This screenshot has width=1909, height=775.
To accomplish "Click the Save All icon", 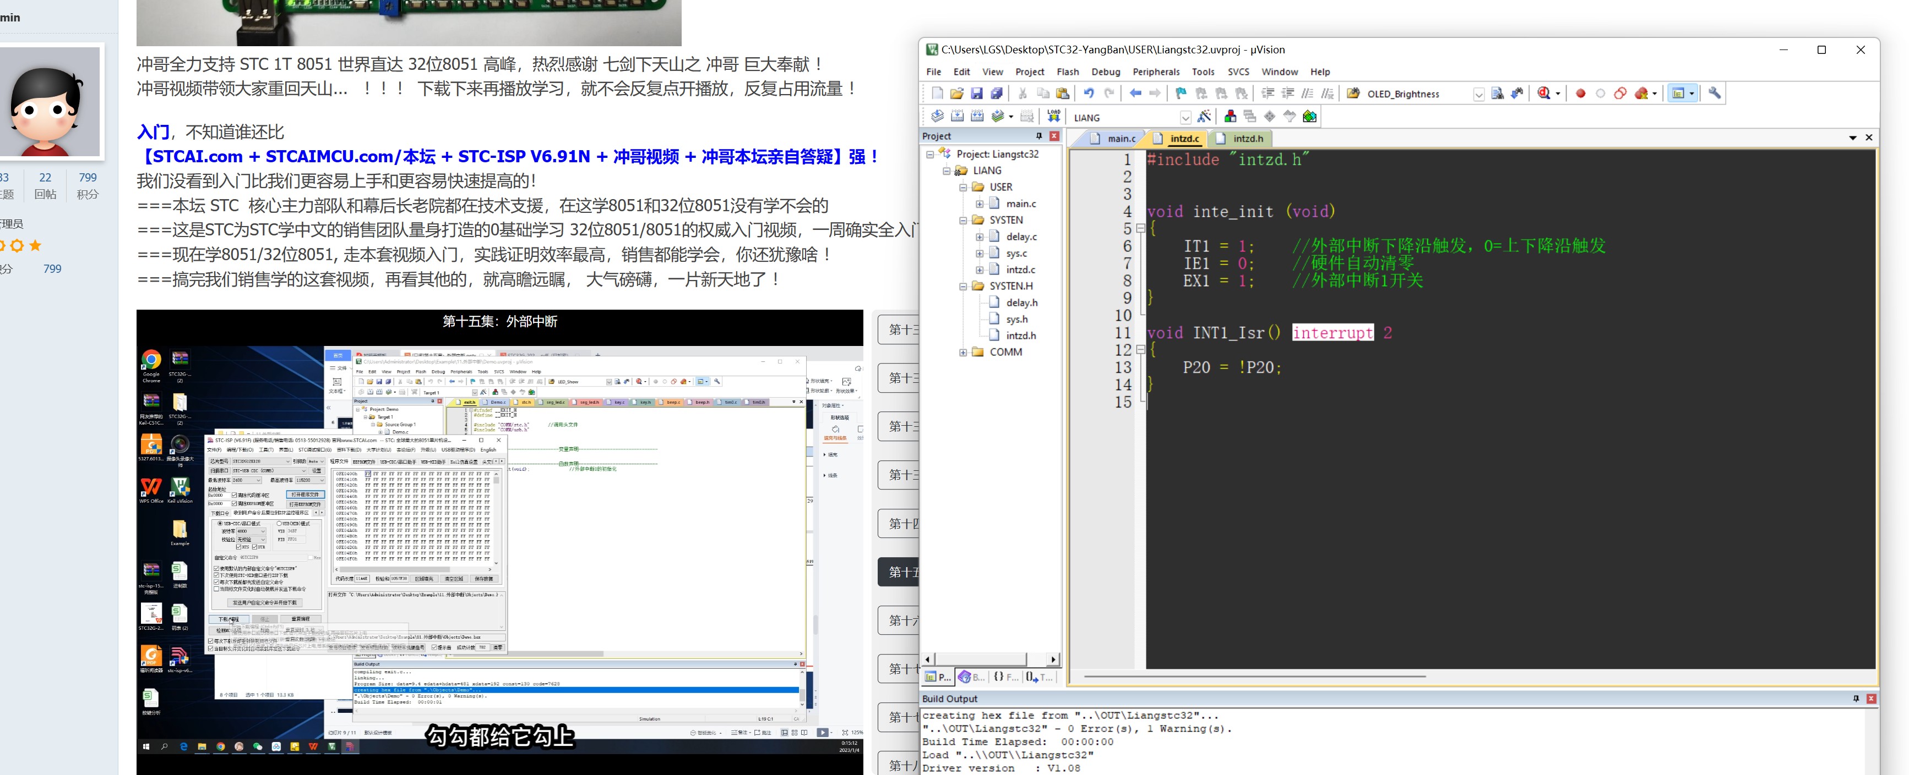I will [997, 94].
